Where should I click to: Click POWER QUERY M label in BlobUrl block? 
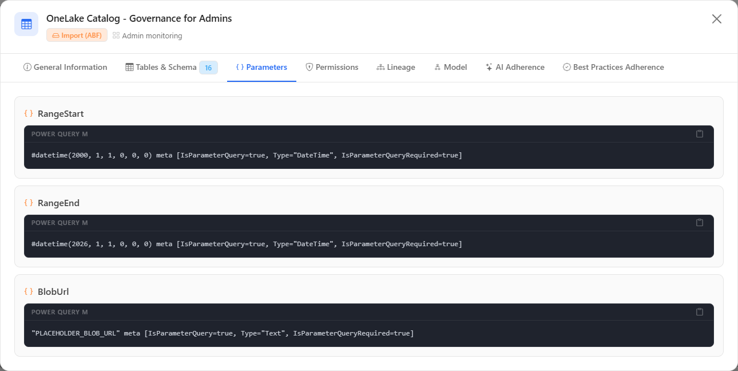tap(59, 312)
